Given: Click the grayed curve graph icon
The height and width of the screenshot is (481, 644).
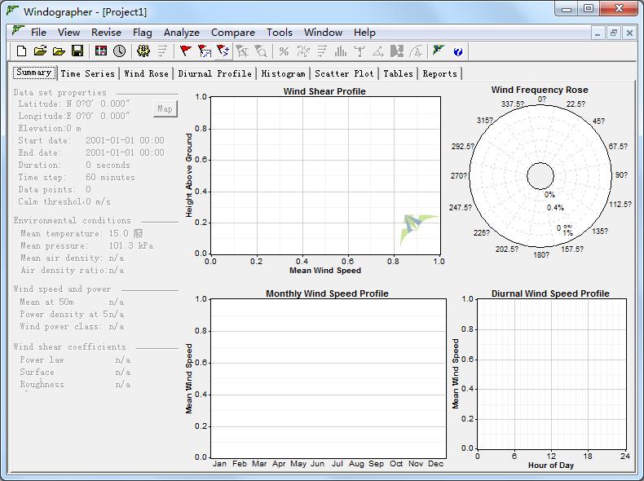Looking at the screenshot, I should pyautogui.click(x=416, y=51).
